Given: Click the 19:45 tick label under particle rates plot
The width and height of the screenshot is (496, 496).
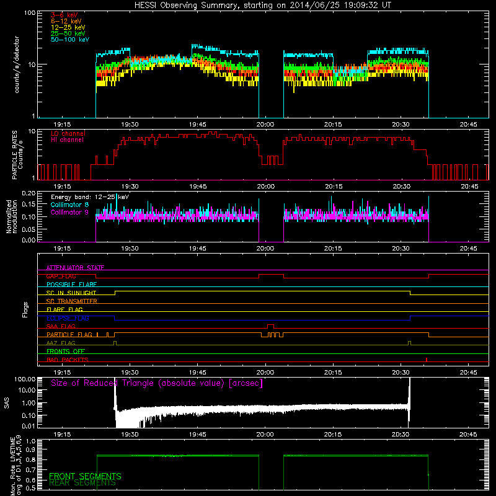Looking at the screenshot, I should tap(198, 187).
